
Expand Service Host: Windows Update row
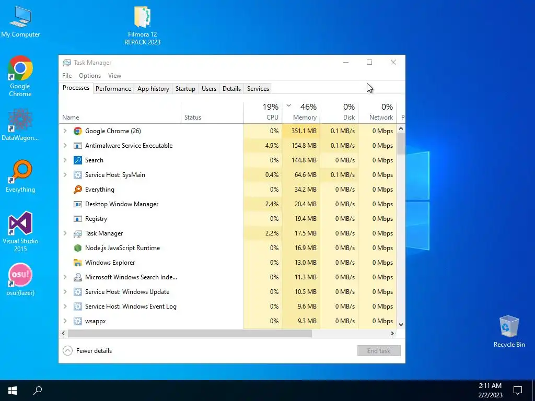pyautogui.click(x=65, y=292)
